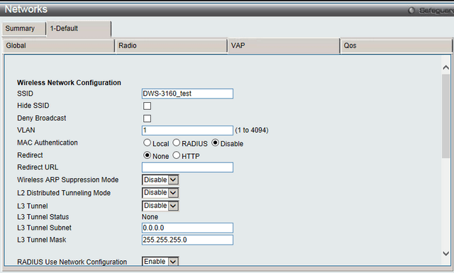Click the 'Wireless Network Configuration' heading
454x273 pixels.
(x=69, y=83)
